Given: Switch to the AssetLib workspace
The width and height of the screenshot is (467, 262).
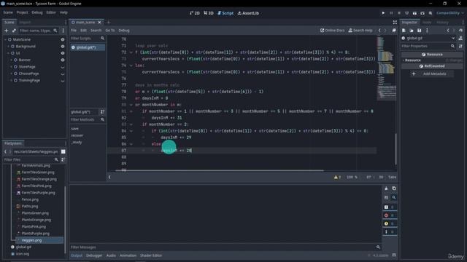Looking at the screenshot, I should (x=248, y=13).
